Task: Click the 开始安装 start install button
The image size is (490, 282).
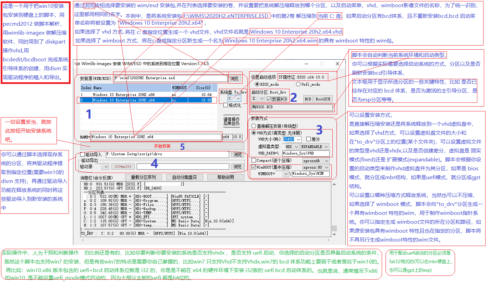Action: [162, 146]
